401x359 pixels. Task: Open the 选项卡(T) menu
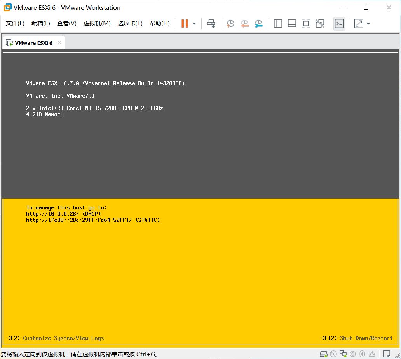point(130,23)
